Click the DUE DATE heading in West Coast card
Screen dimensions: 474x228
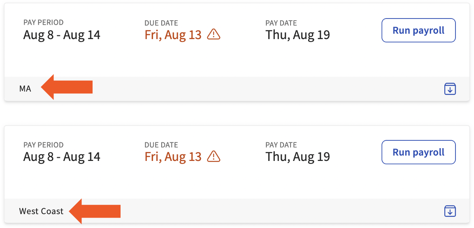click(161, 145)
